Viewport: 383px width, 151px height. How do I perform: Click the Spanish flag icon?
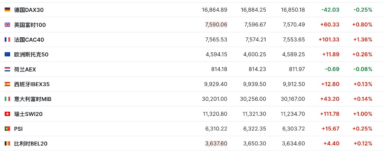7,84
